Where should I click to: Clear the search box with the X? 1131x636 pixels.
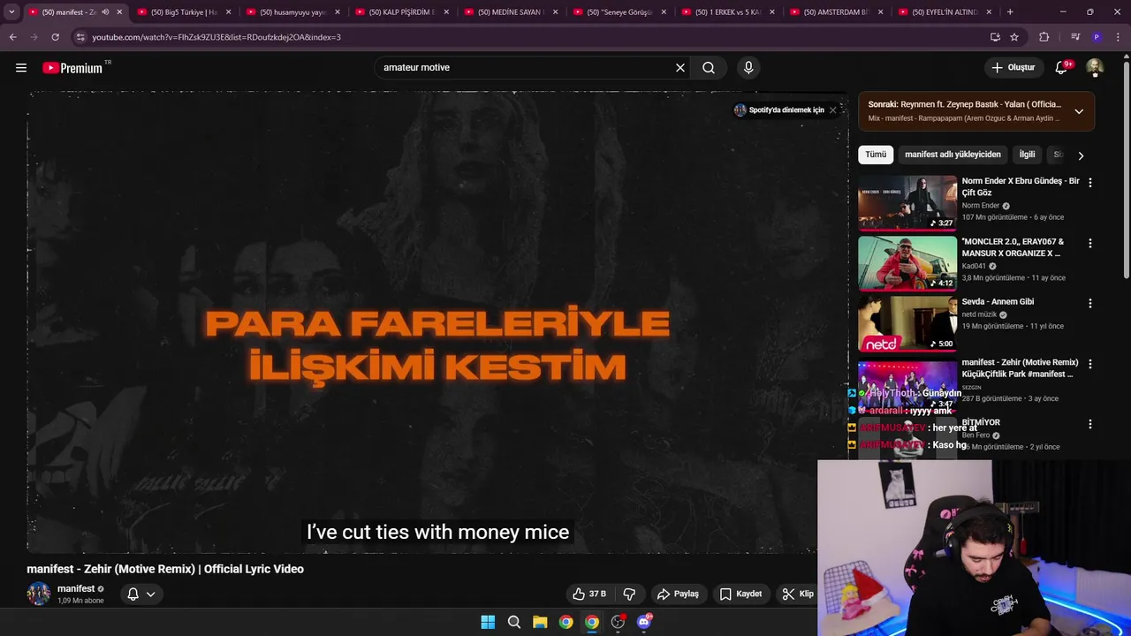680,67
